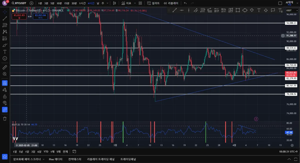300x163 pixels.
Task: Open the candlestick chart type selector
Action: click(x=114, y=3)
